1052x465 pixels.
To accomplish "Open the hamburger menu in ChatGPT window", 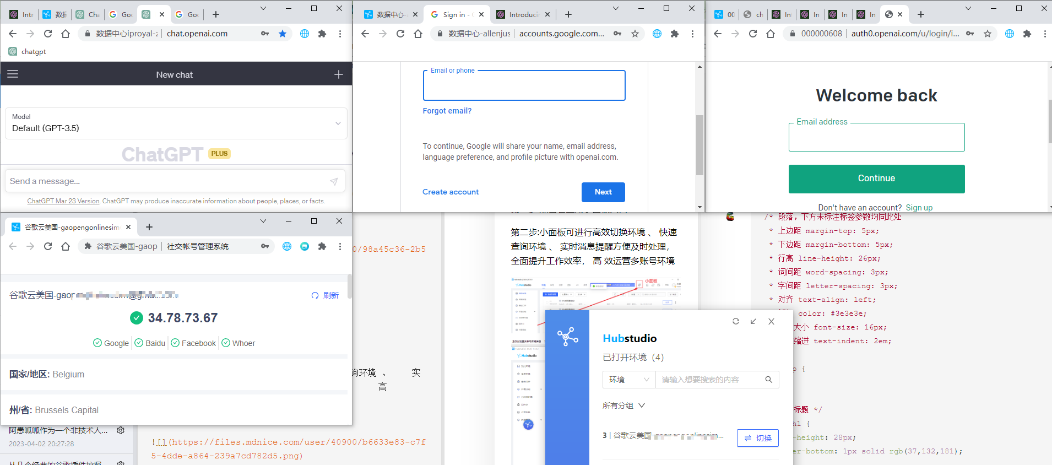I will click(13, 74).
